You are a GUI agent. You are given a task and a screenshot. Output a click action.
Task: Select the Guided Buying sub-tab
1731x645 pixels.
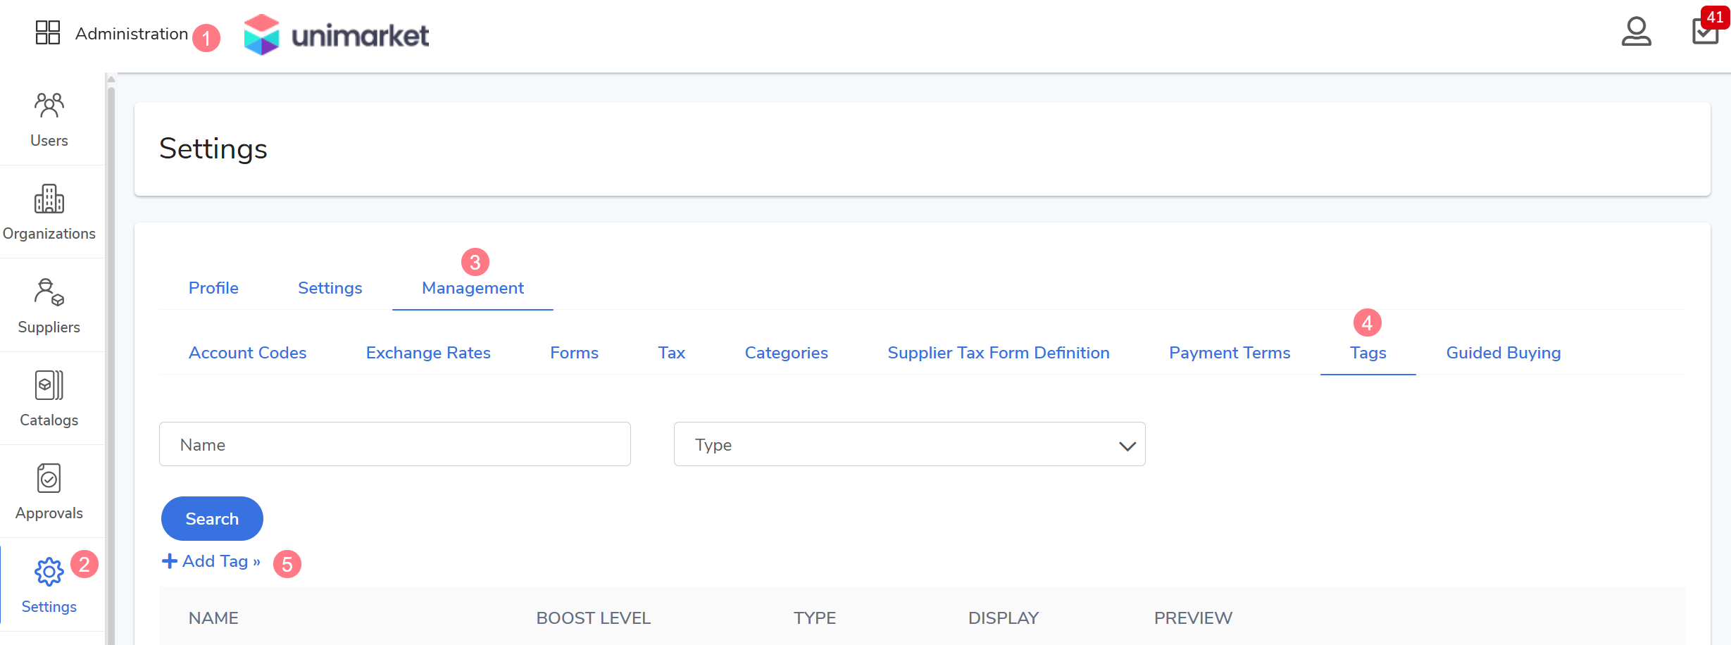pos(1503,353)
